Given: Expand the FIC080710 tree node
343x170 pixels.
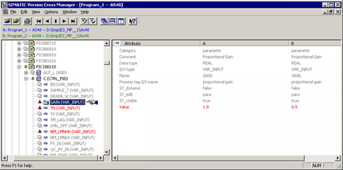Looking at the screenshot, I should coord(19,43).
